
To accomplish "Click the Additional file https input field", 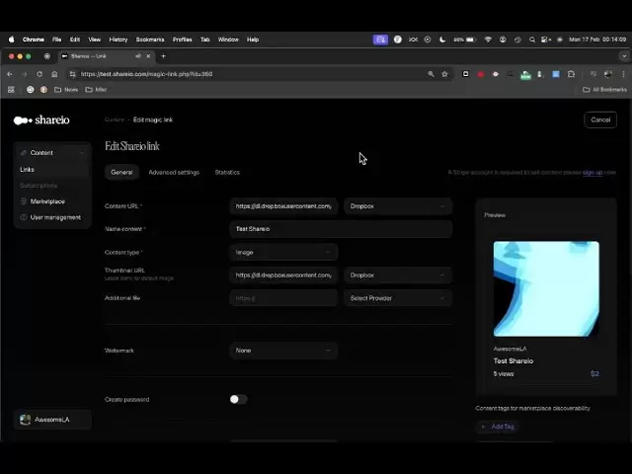I will point(283,298).
